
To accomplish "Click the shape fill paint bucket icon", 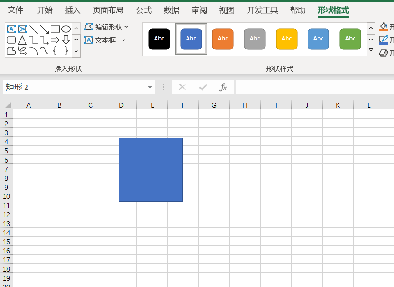I will point(384,27).
